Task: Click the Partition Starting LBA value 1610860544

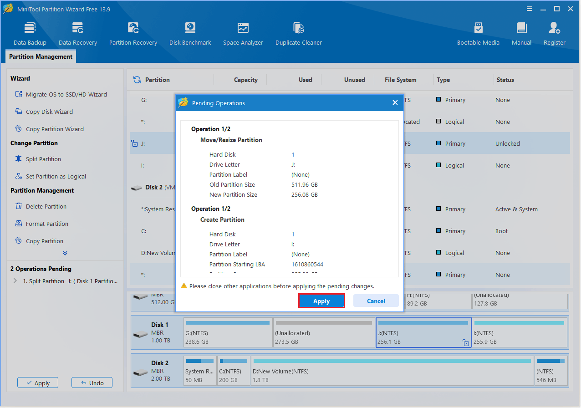Action: [307, 264]
